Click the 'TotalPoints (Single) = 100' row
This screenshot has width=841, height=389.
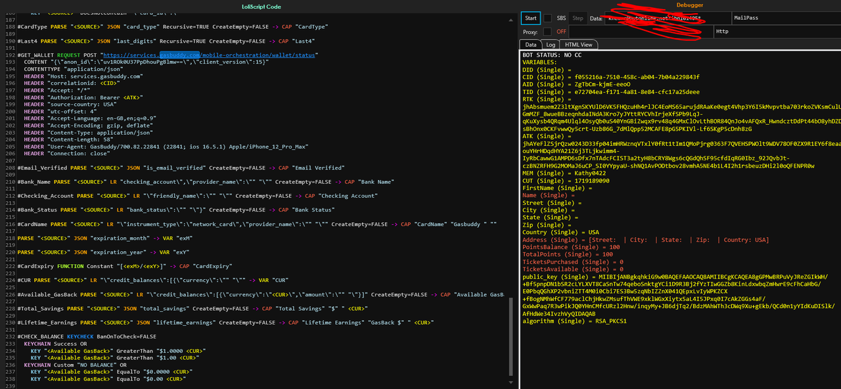pos(568,254)
